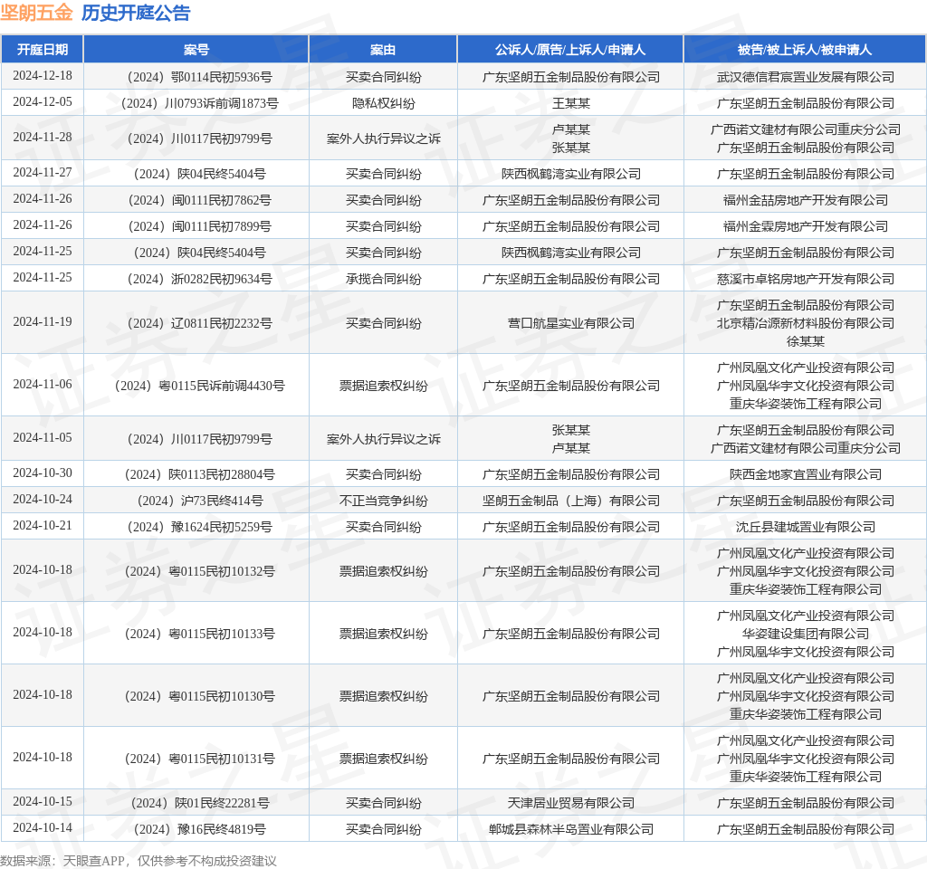The width and height of the screenshot is (927, 869).
Task: Select the date 2024-10-14
Action: (43, 827)
